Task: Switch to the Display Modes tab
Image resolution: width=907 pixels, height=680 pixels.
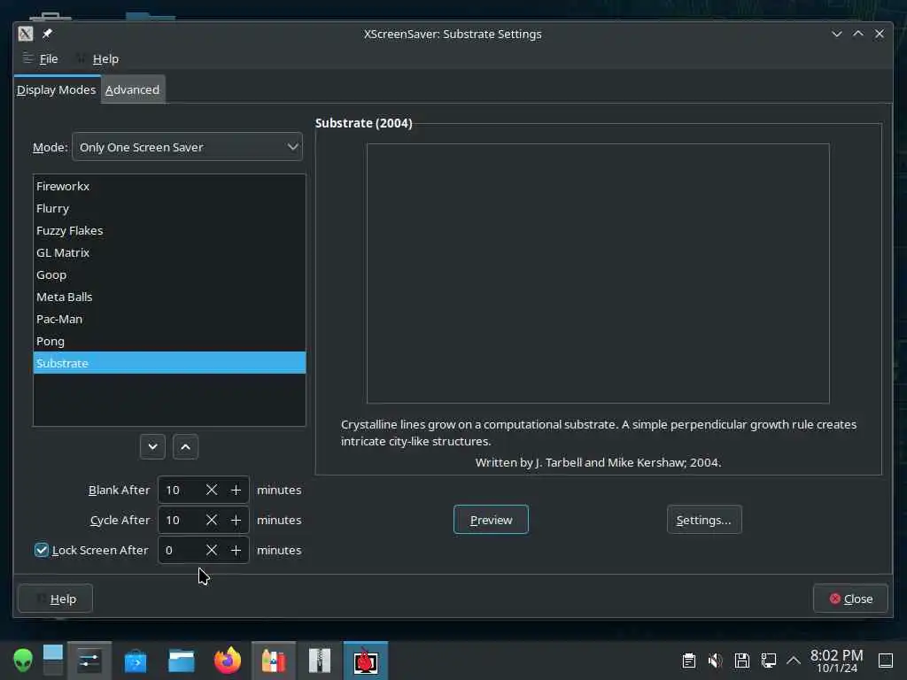Action: coord(56,89)
